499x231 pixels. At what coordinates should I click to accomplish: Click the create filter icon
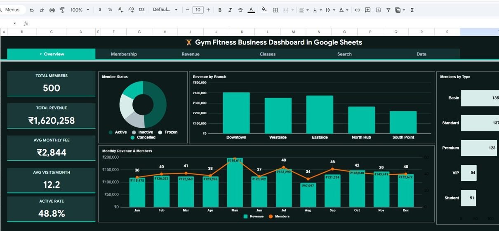click(388, 10)
